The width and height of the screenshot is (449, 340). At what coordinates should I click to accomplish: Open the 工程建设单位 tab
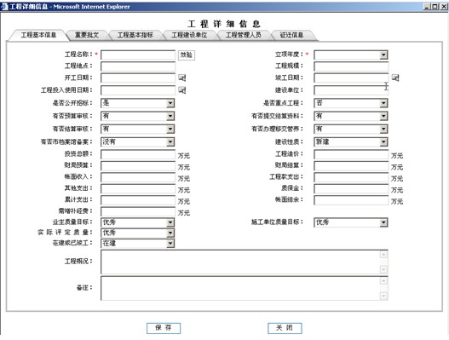point(189,35)
